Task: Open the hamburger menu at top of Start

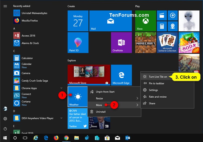Action: 5,6
